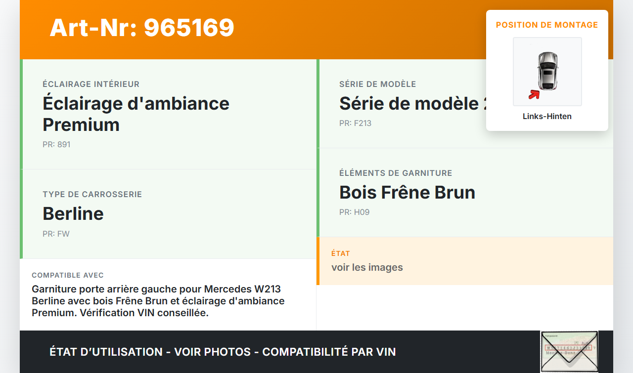This screenshot has height=373, width=633.
Task: Click the PR: 891 code
Action: (x=56, y=145)
